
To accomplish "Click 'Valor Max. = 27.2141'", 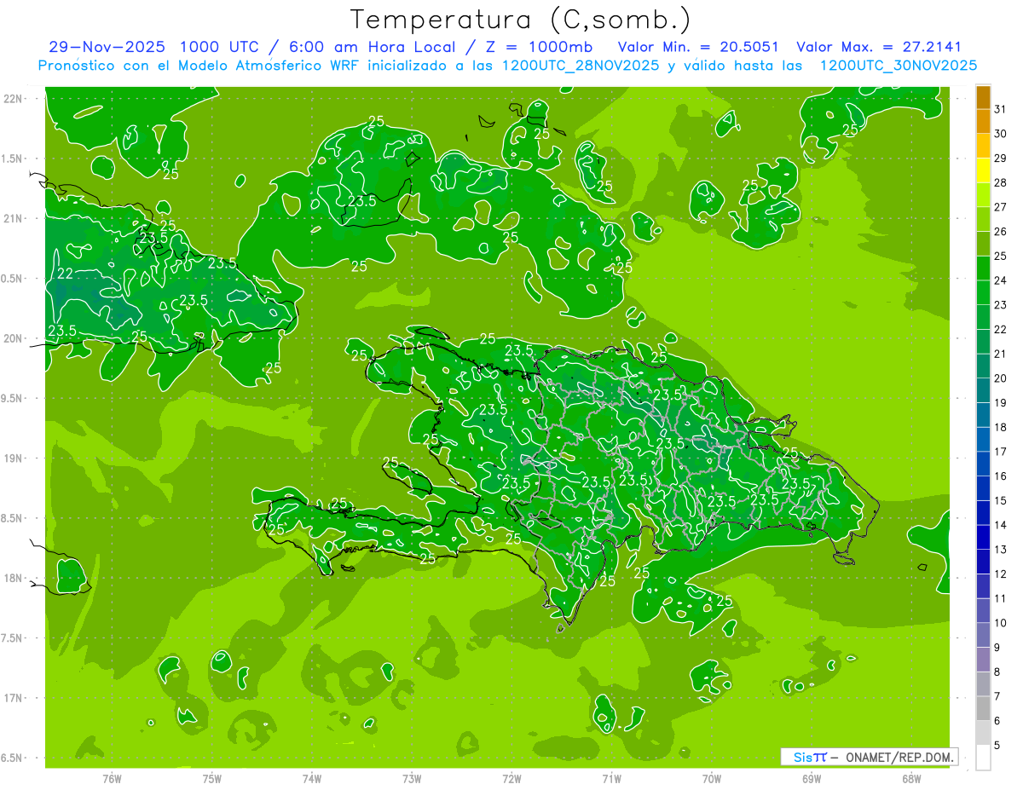I will pyautogui.click(x=879, y=47).
